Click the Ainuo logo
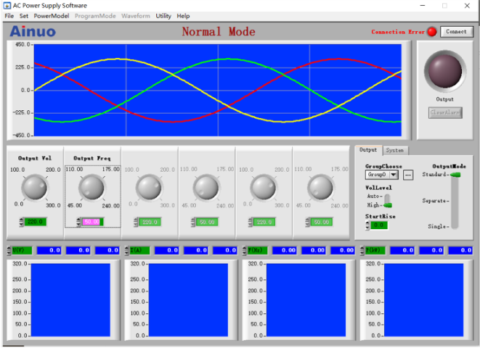The image size is (480, 348). tap(33, 31)
